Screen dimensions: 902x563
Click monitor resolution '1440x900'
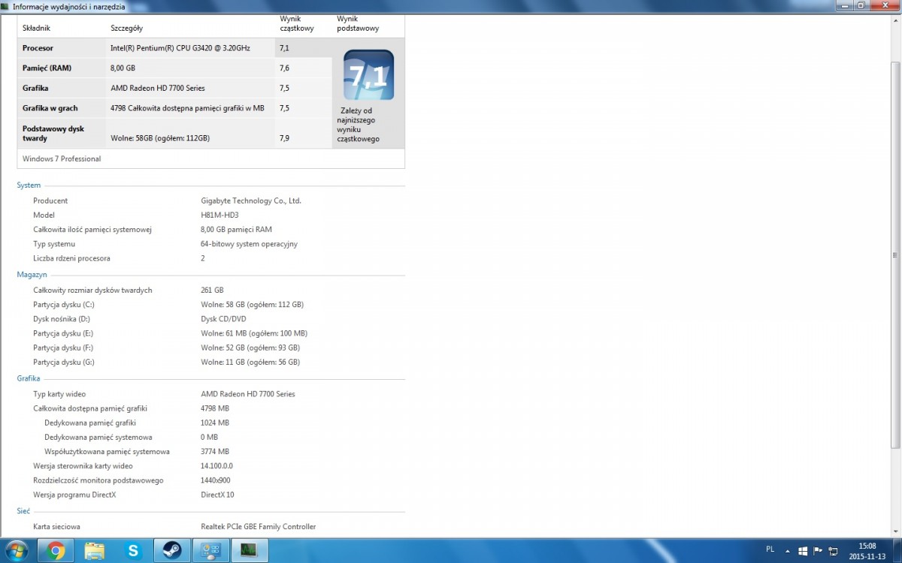click(216, 480)
